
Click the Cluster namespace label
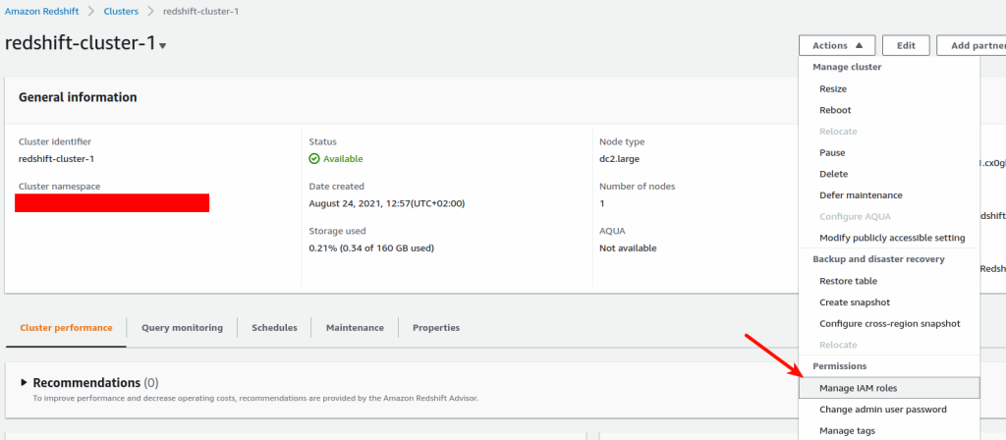(60, 186)
